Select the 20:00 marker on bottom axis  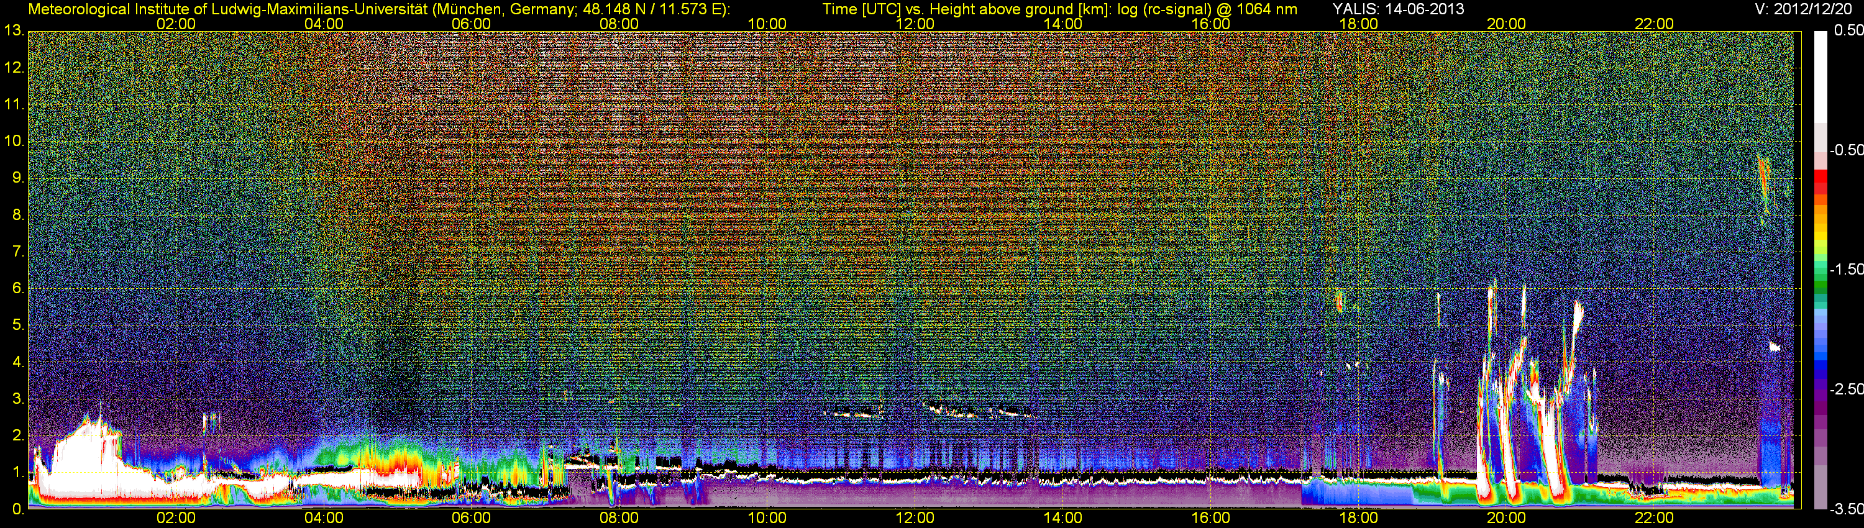pos(1506,518)
